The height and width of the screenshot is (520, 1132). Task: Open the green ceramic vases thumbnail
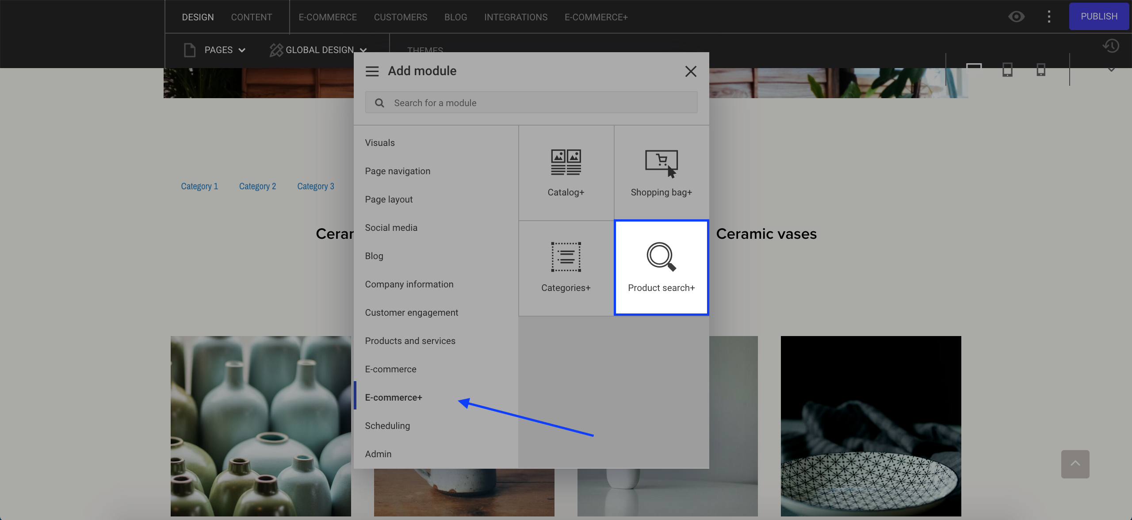pyautogui.click(x=261, y=426)
